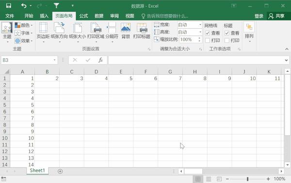Expand the Name Box dropdown arrow

(54, 60)
